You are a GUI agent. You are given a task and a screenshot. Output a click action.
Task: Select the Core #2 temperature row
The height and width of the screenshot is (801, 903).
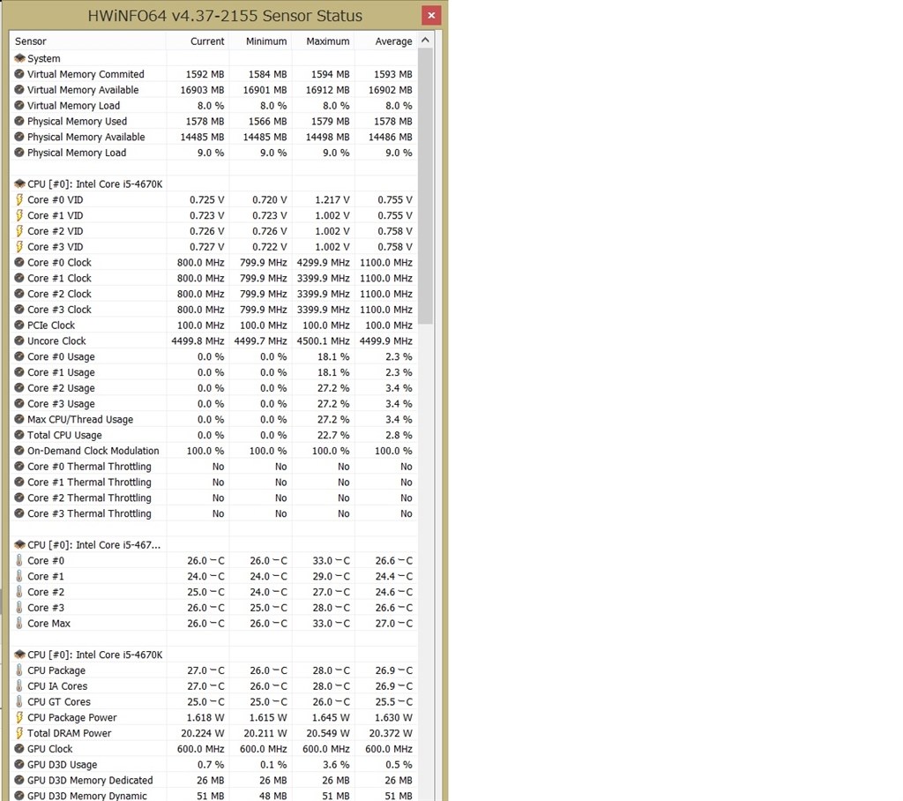[213, 592]
